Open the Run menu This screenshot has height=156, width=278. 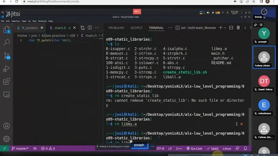click(34, 21)
